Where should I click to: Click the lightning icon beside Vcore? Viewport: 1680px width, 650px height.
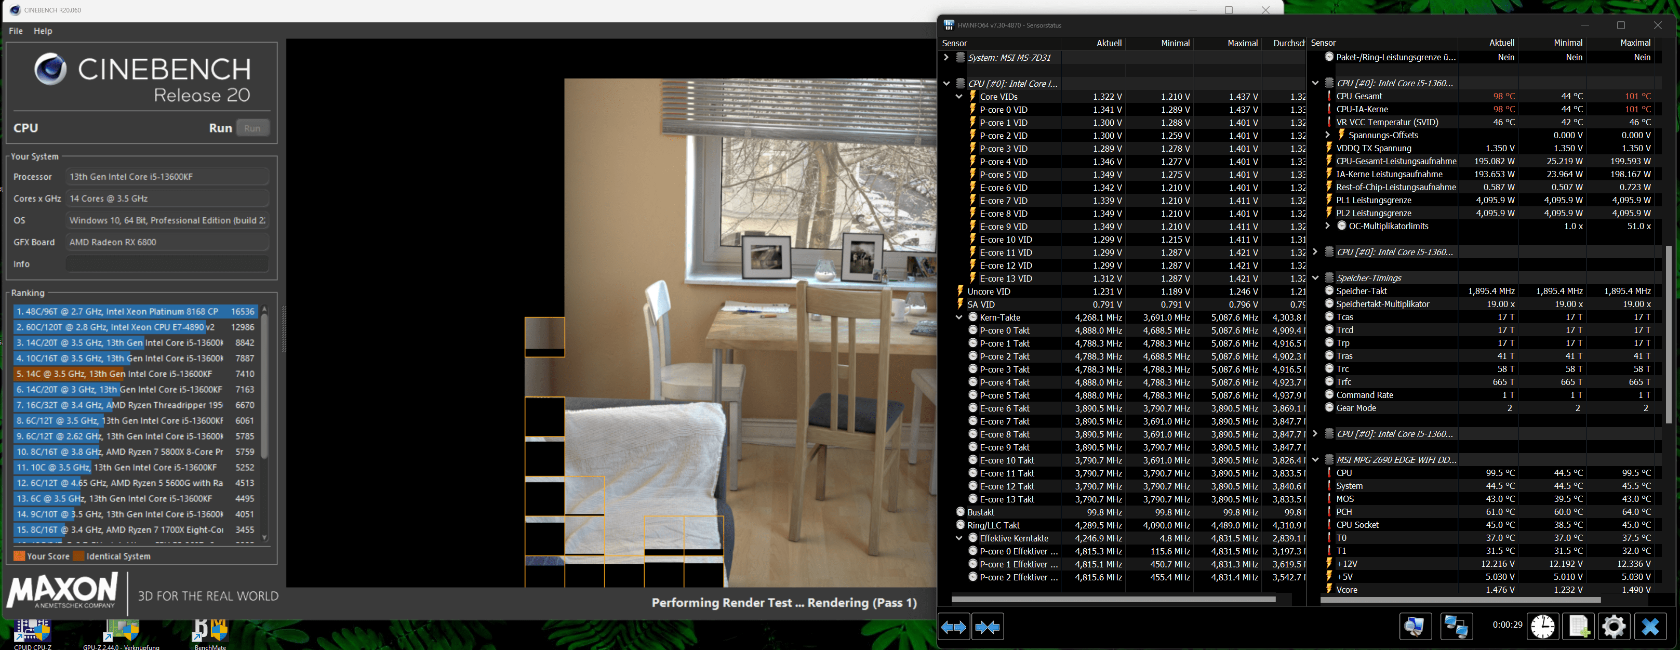pos(1329,589)
